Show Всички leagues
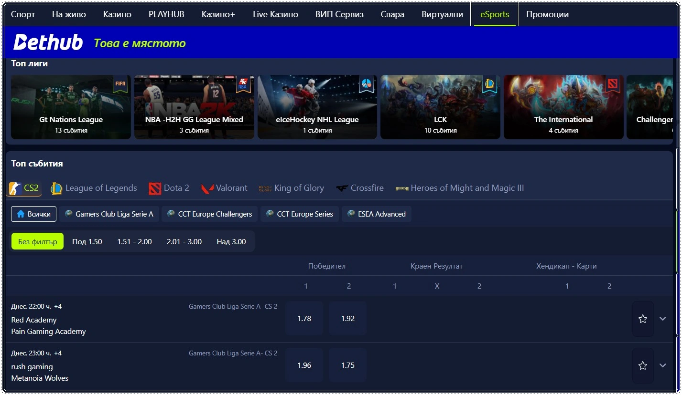The width and height of the screenshot is (682, 395). tap(33, 214)
